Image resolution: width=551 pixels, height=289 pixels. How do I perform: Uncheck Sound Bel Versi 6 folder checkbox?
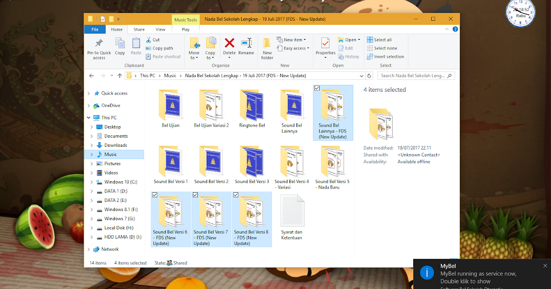[x=155, y=195]
